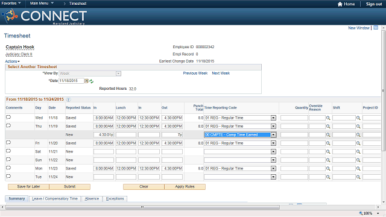Go to Next Week link
Screen dimensions: 386x217
point(221,74)
